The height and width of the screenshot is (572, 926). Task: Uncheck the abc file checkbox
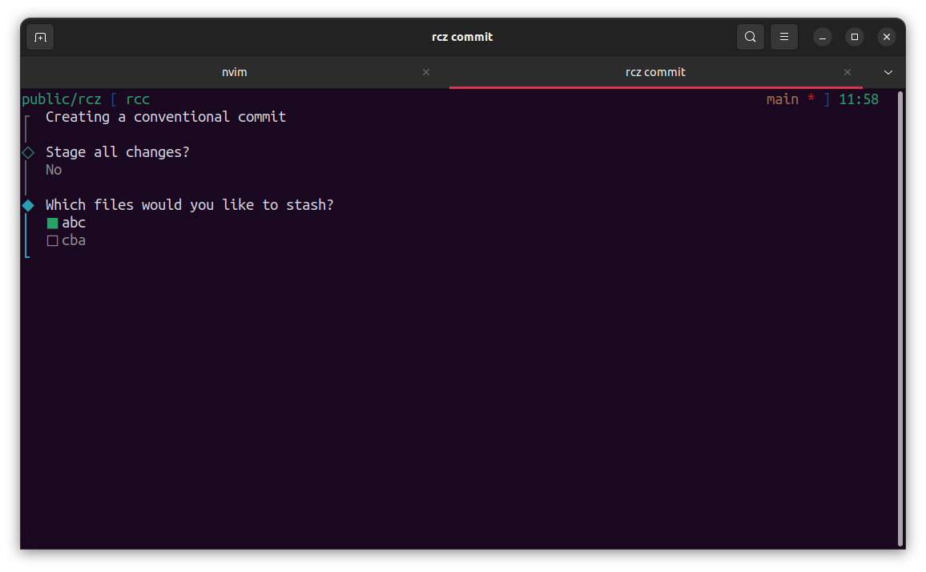click(53, 224)
